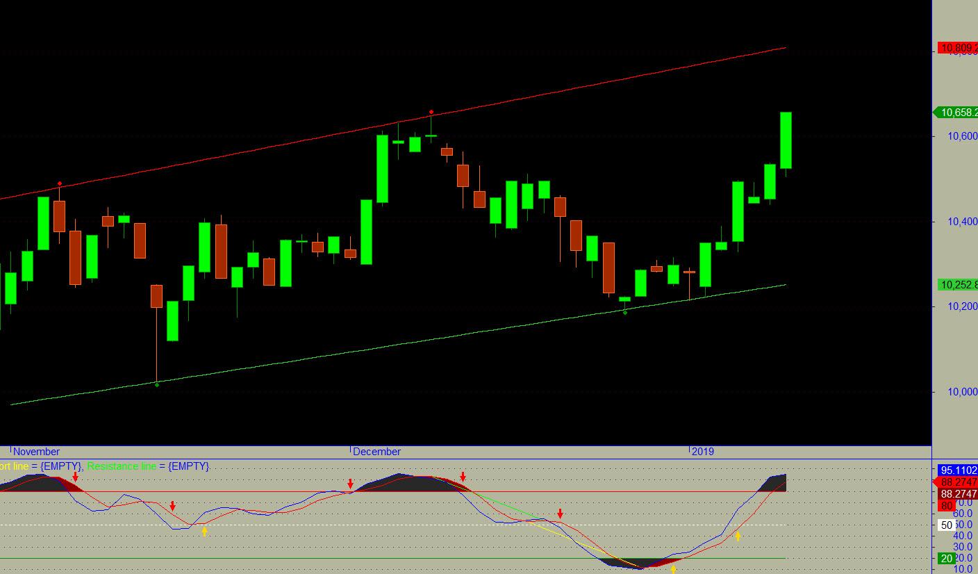
Task: Click the red 10,809 upper channel price label
Action: (958, 48)
